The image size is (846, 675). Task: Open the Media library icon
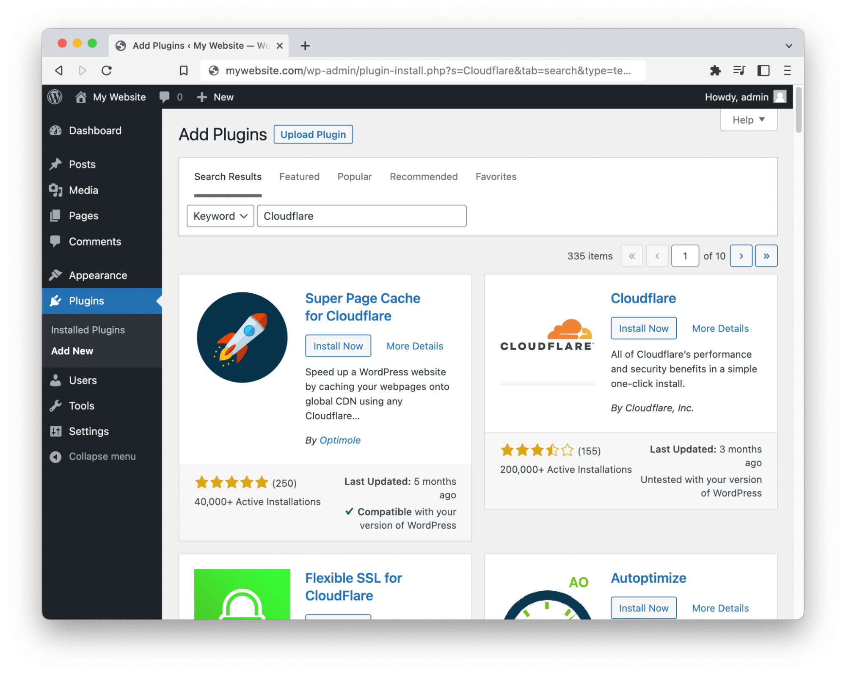(56, 190)
